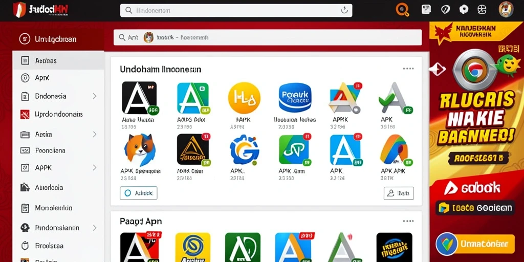Expand the Aetim sidebar chevron
Screen dimensions: 524x262
[x=95, y=135]
